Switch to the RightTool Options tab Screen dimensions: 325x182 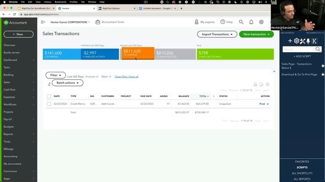coord(117,9)
